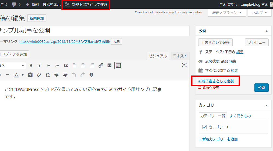Open keyboard shortcuts help
The width and height of the screenshot is (273, 151).
(x=91, y=75)
